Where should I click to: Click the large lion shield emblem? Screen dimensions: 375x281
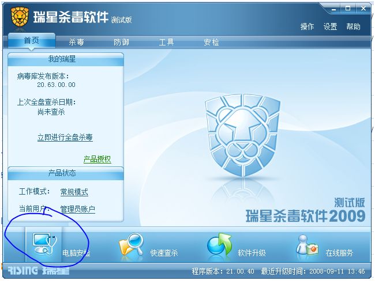coord(242,135)
